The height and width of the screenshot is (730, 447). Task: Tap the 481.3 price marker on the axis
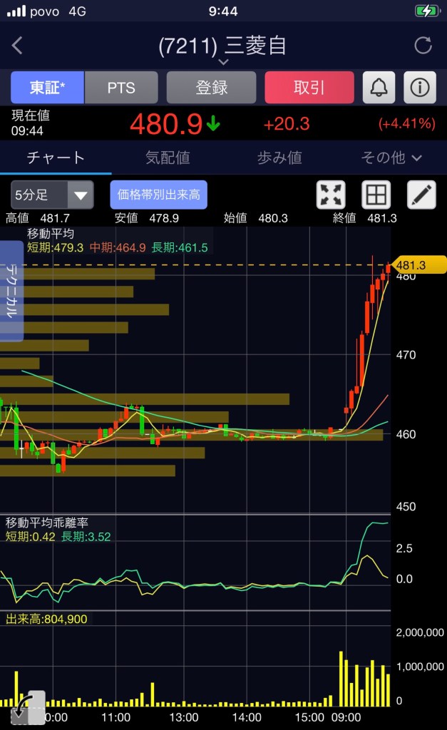419,265
